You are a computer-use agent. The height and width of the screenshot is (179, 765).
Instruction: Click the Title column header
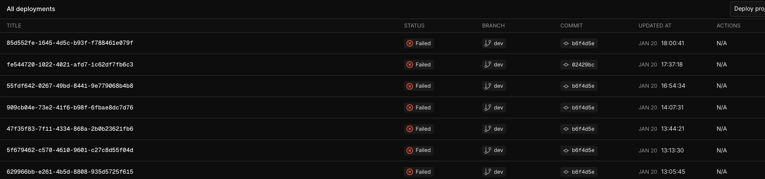click(14, 26)
